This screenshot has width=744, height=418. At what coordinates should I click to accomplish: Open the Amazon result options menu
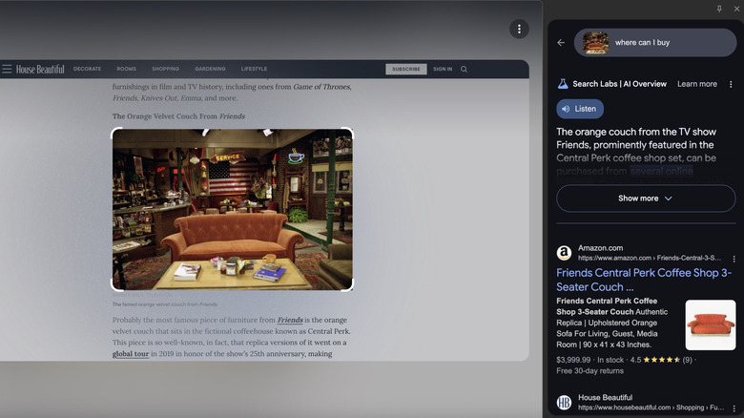coord(734,259)
